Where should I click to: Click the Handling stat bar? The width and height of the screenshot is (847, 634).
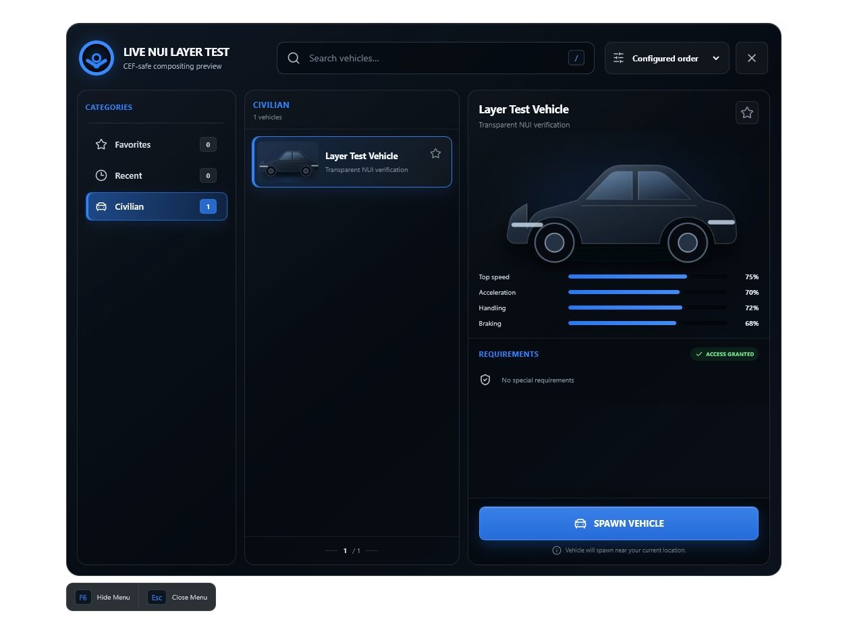(648, 308)
